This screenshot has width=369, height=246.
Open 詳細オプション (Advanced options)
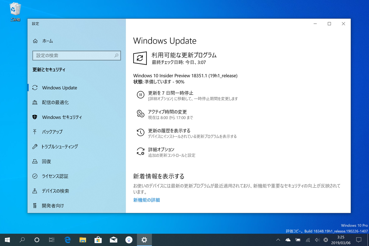pyautogui.click(x=161, y=149)
